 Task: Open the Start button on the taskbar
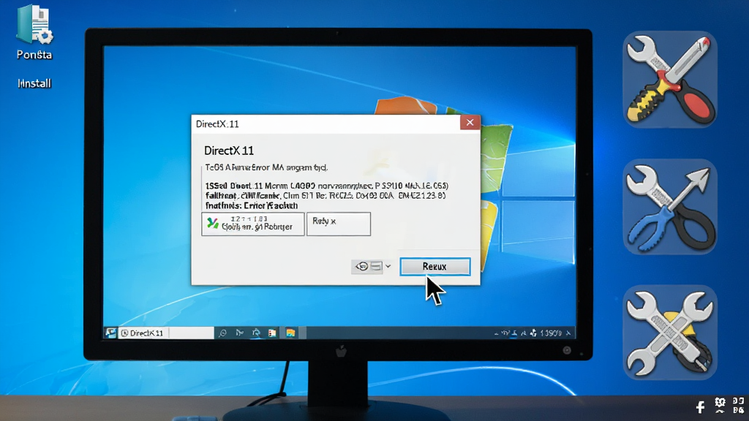(x=111, y=333)
